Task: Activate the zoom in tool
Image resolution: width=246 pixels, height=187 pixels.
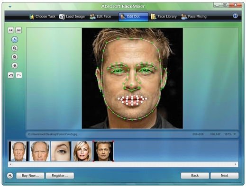Action: 15,48
